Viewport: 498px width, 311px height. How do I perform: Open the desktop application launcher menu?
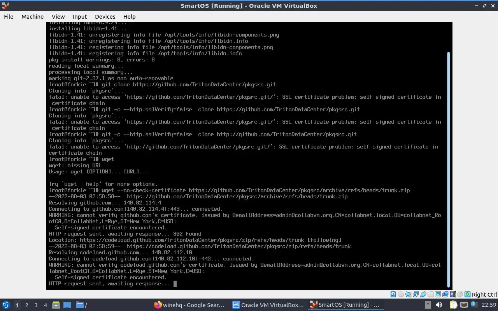click(6, 305)
